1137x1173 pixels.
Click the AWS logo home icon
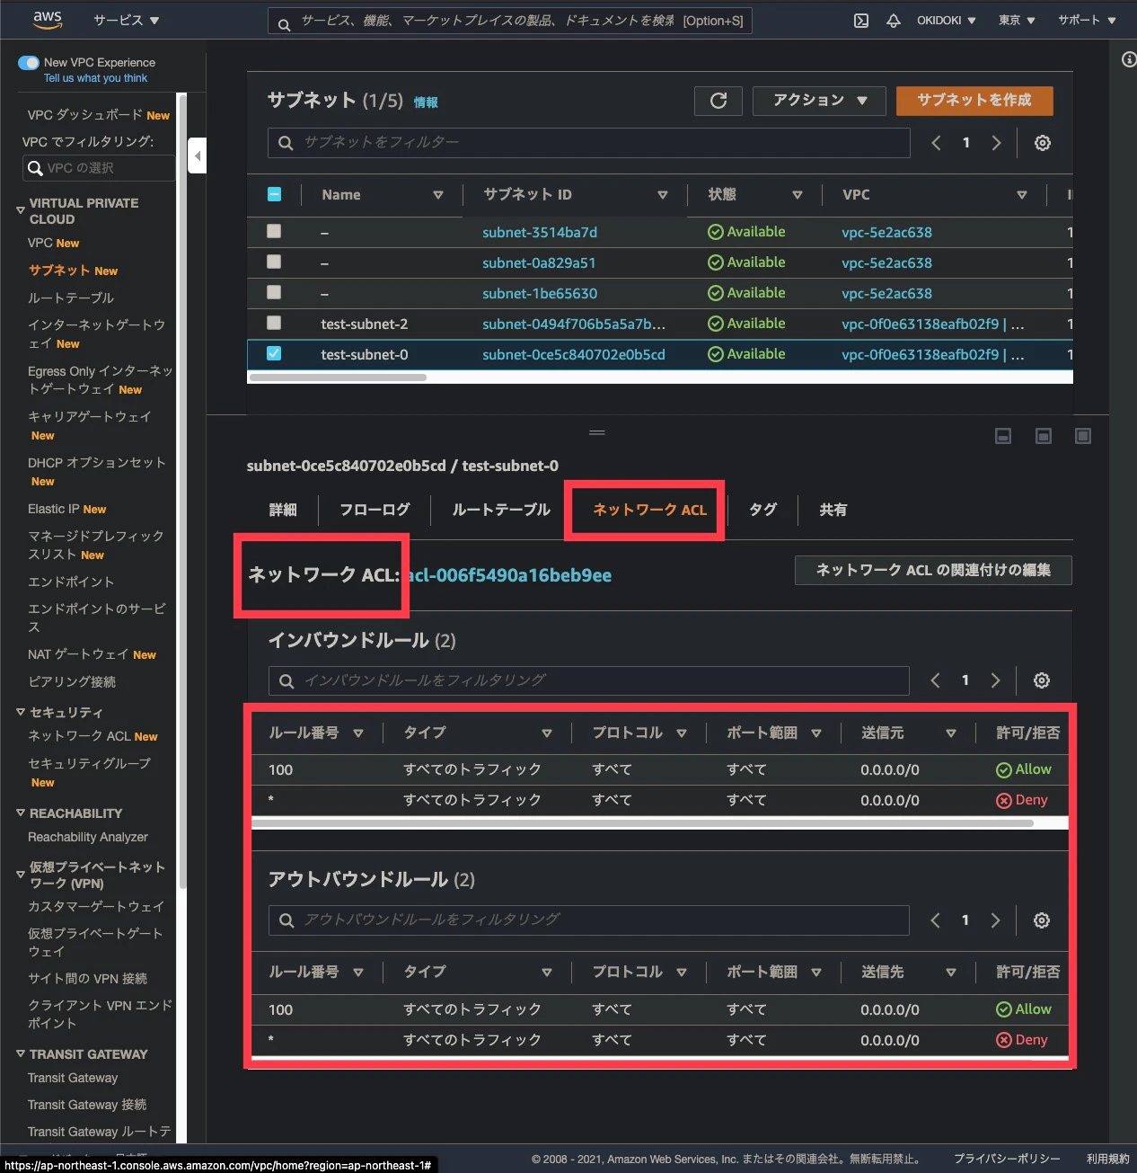[48, 20]
